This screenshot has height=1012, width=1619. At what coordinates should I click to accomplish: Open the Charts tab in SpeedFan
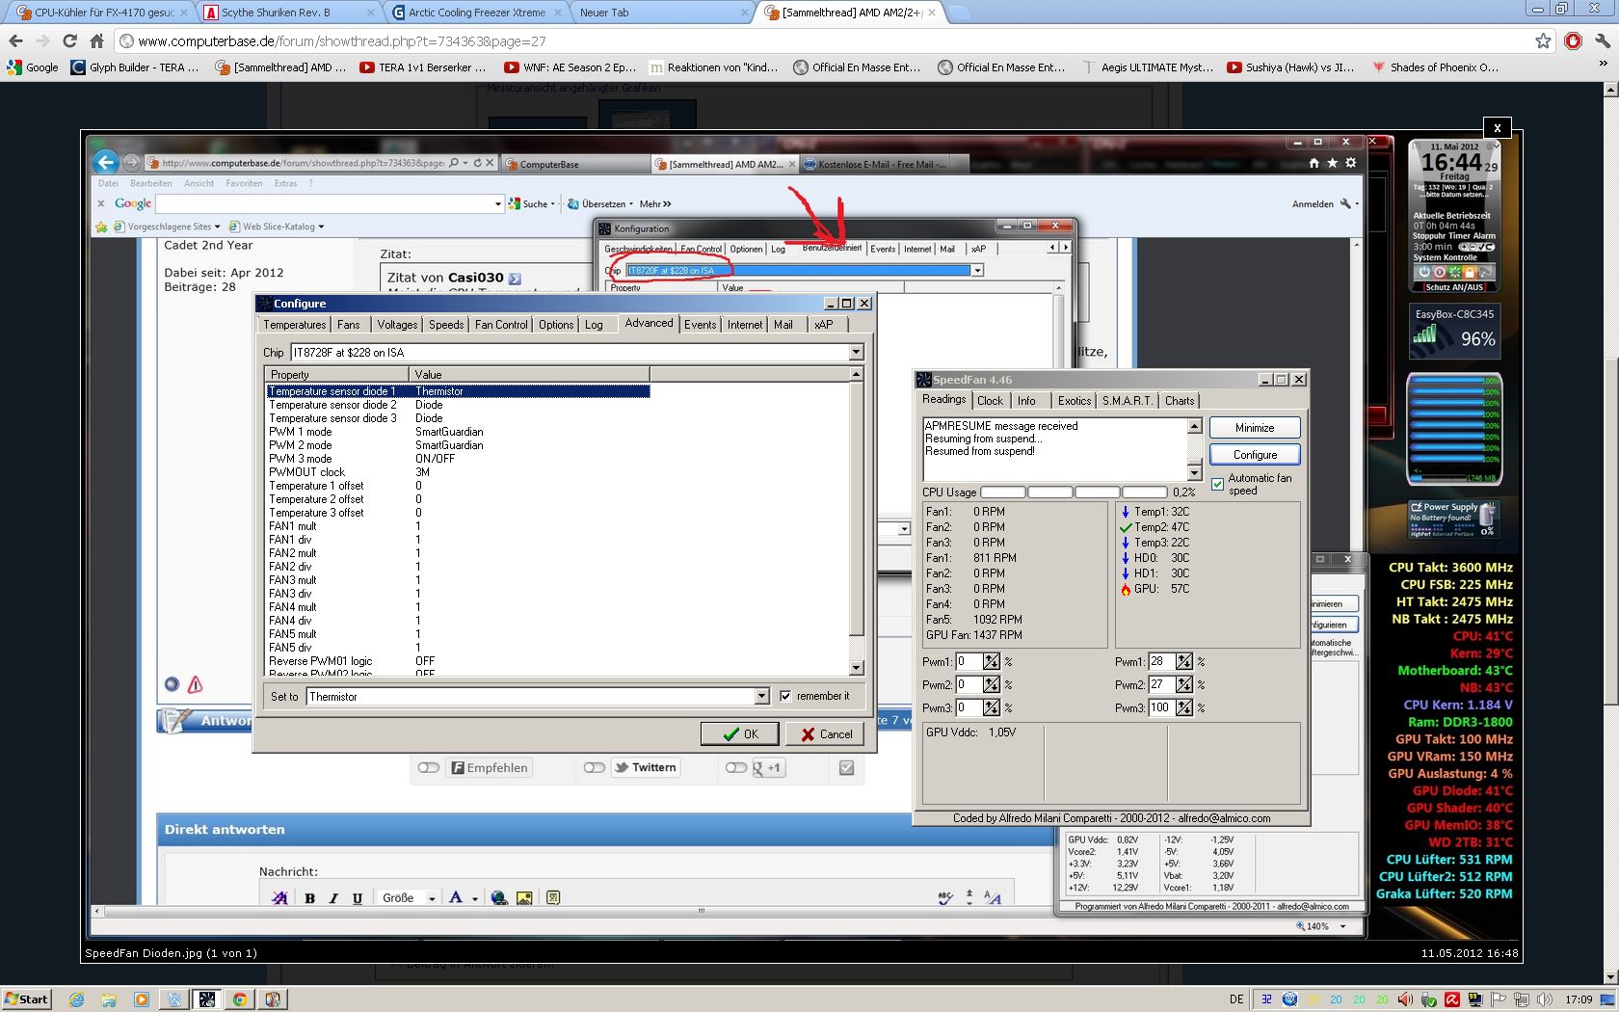(x=1180, y=401)
